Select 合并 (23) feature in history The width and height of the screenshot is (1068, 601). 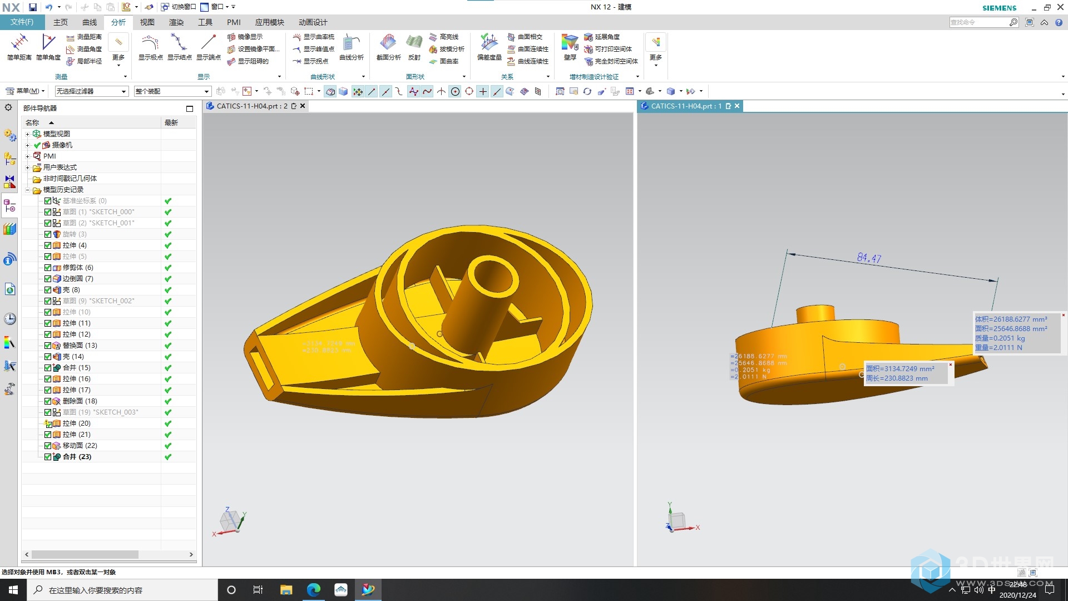pos(77,457)
